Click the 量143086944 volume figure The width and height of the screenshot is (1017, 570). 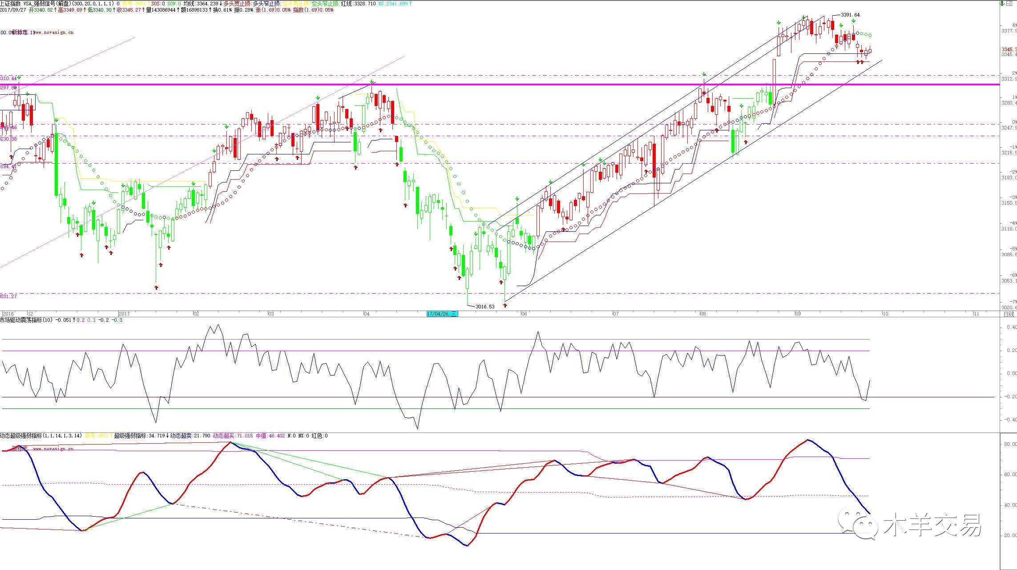click(x=161, y=10)
